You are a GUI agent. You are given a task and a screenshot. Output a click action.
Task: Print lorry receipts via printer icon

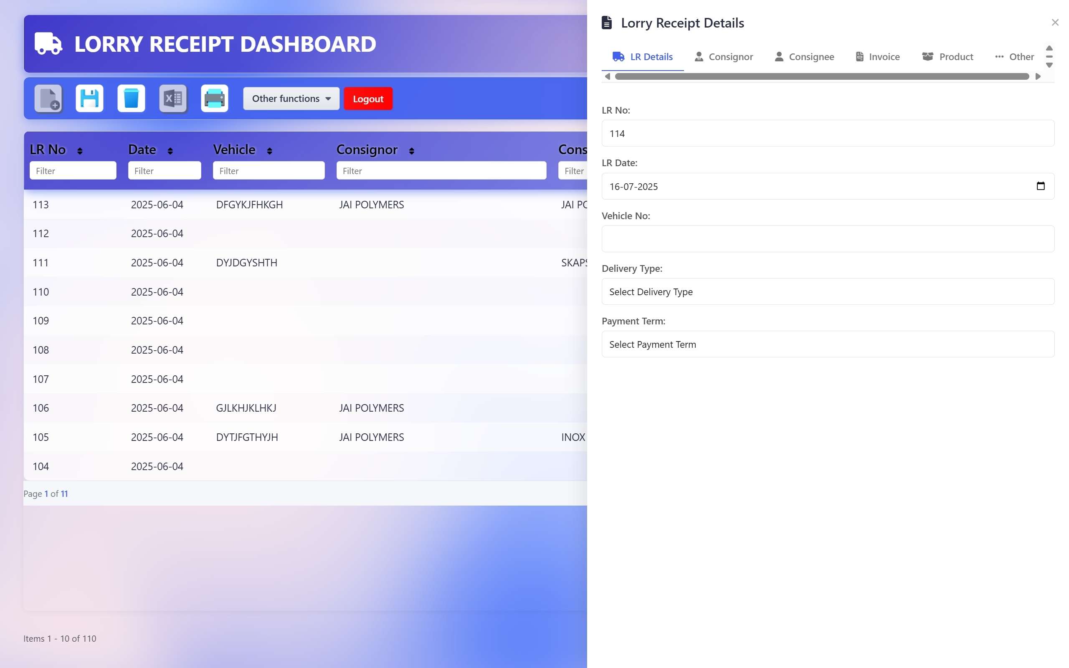[x=214, y=98]
